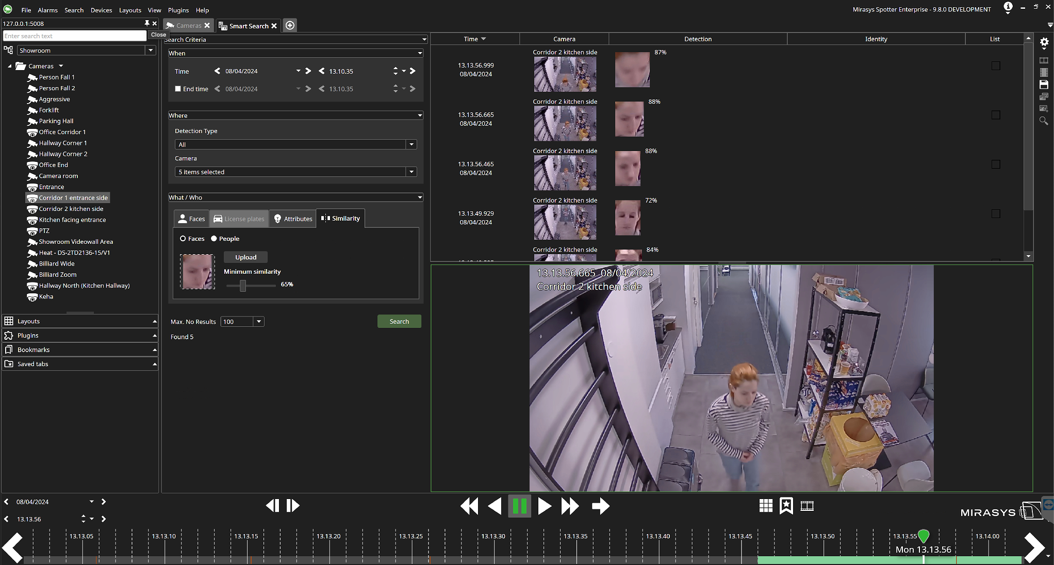Open the settings gear icon

(1044, 42)
